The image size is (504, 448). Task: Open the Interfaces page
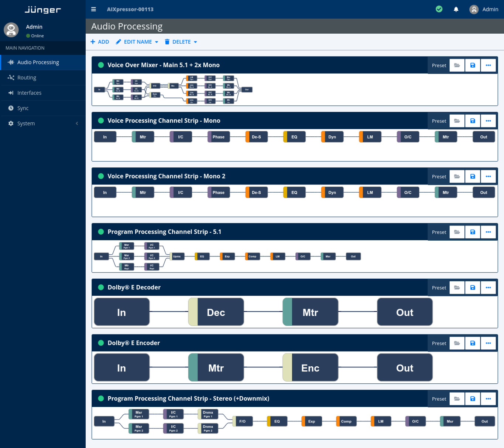[30, 93]
